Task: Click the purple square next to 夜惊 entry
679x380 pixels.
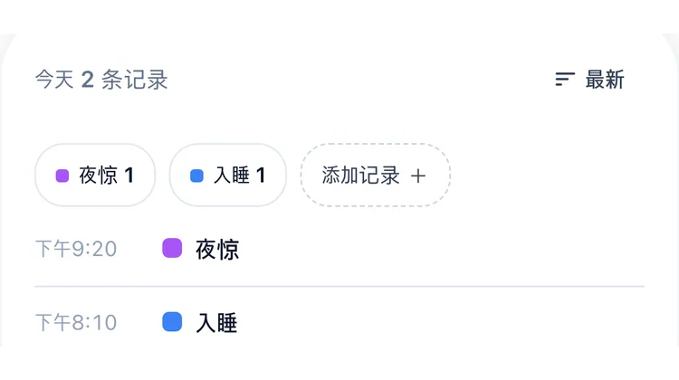Action: pyautogui.click(x=172, y=248)
